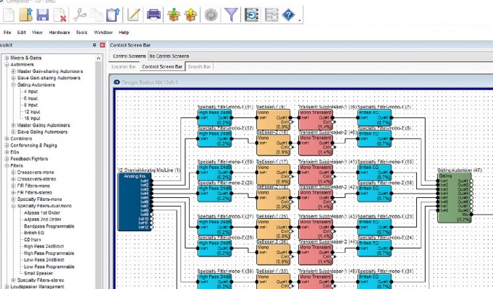493x289 pixels.
Task: Open the Tools menu
Action: click(82, 33)
